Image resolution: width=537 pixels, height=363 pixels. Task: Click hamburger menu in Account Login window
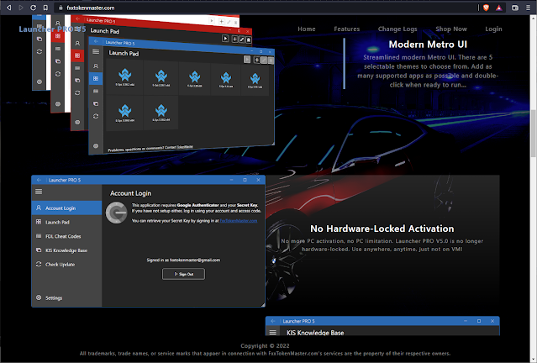coord(39,192)
